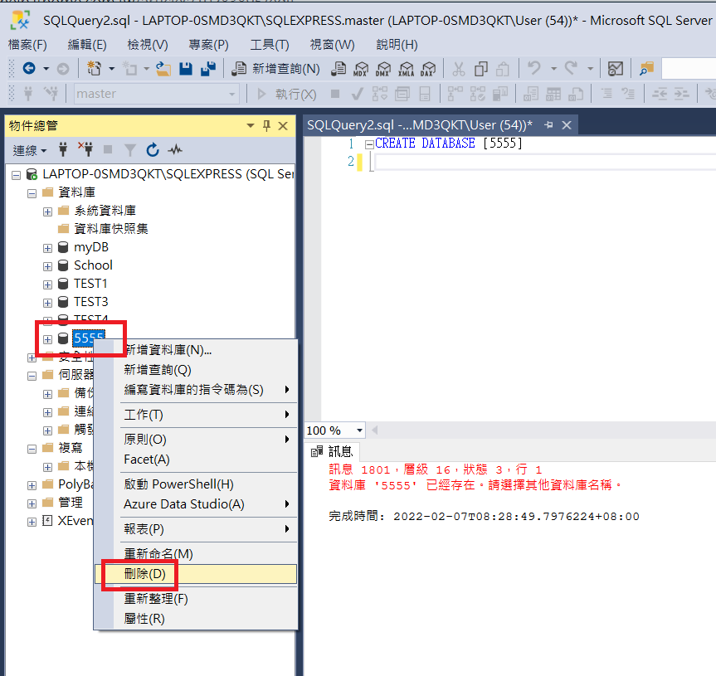Choose 刪除(D) from the context menu
The width and height of the screenshot is (716, 676).
(196, 574)
